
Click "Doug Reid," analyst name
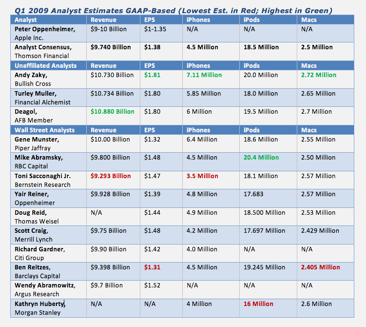31,213
